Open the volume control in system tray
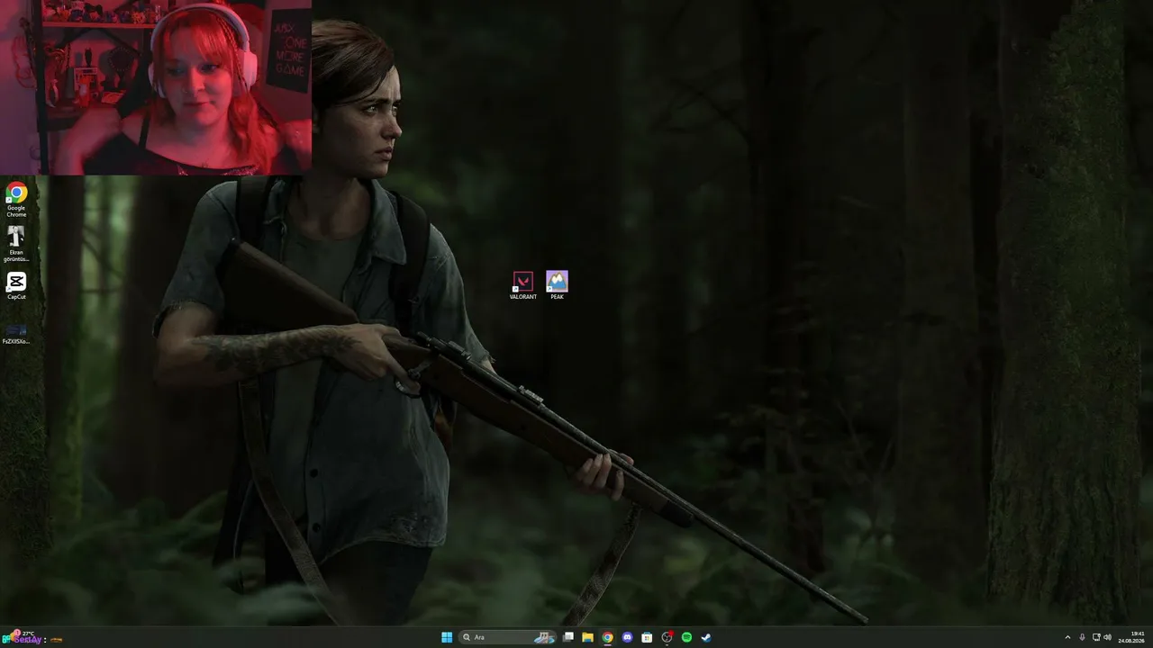1153x648 pixels. tap(1108, 637)
